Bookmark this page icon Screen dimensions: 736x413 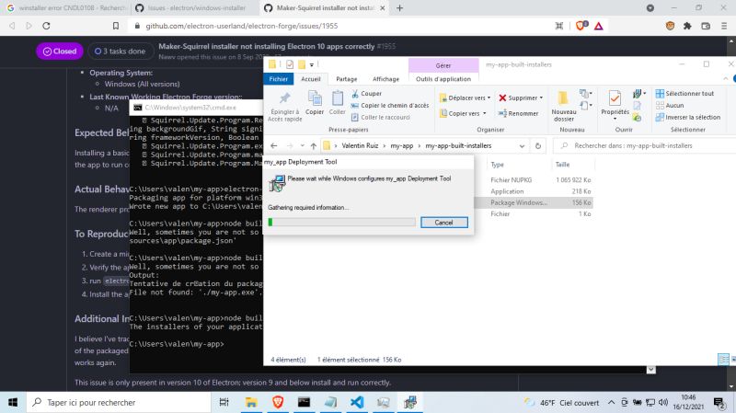point(116,26)
